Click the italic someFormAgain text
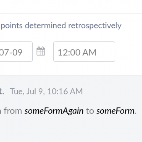 (54, 111)
